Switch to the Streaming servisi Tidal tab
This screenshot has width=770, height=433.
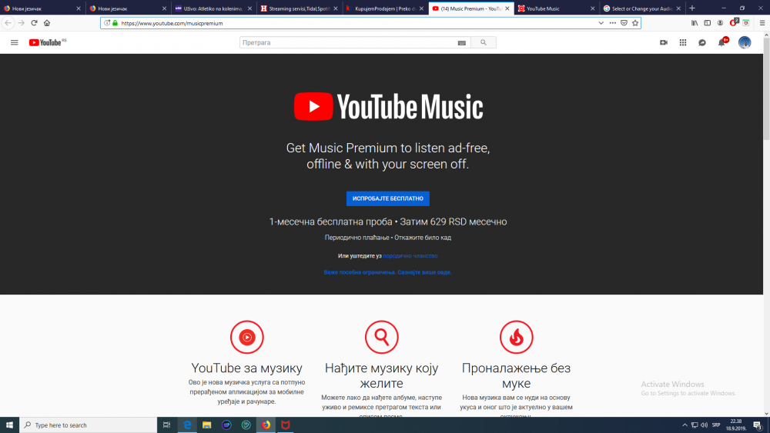pos(299,8)
